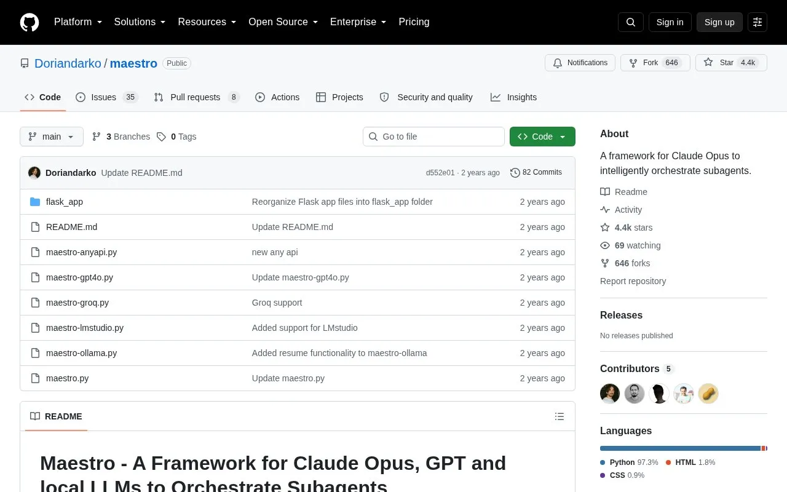Click the 69 watching link
This screenshot has width=787, height=492.
tap(631, 245)
